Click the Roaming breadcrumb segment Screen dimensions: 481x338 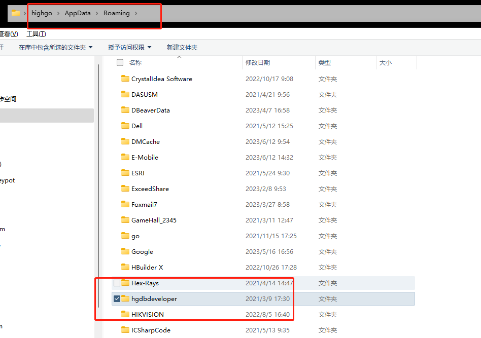[x=117, y=13]
